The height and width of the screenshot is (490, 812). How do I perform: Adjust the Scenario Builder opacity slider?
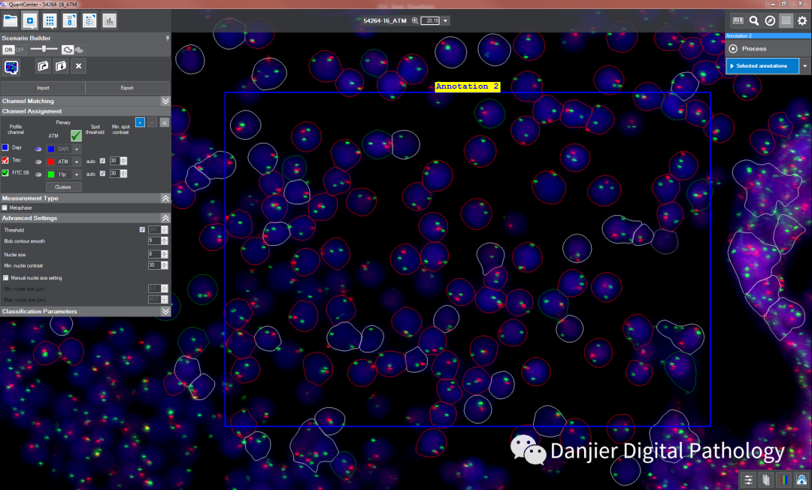pos(44,49)
